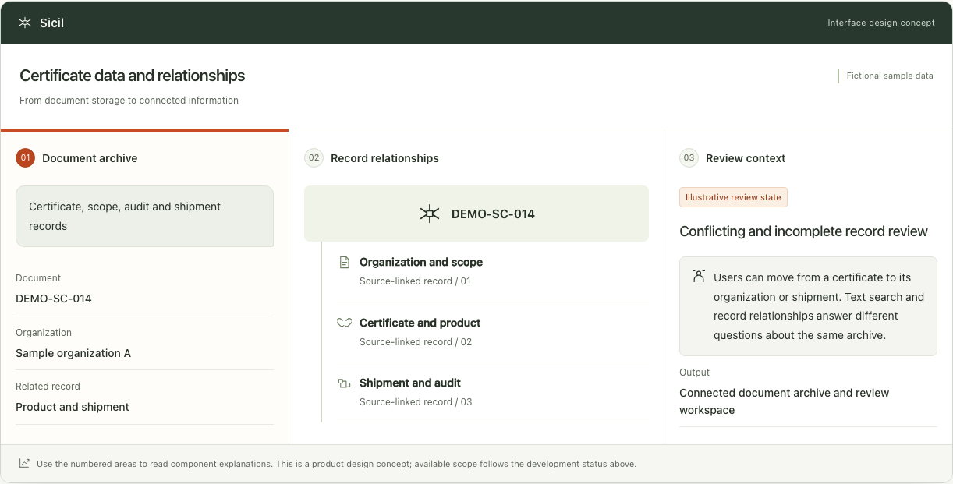
Task: Click the DEMO-SC-014 value under Document
Action: tap(54, 299)
